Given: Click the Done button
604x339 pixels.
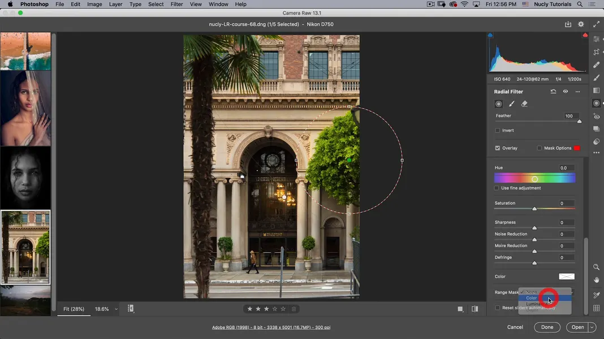Looking at the screenshot, I should (547, 327).
